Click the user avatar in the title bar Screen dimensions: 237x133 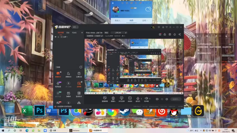coord(153,27)
